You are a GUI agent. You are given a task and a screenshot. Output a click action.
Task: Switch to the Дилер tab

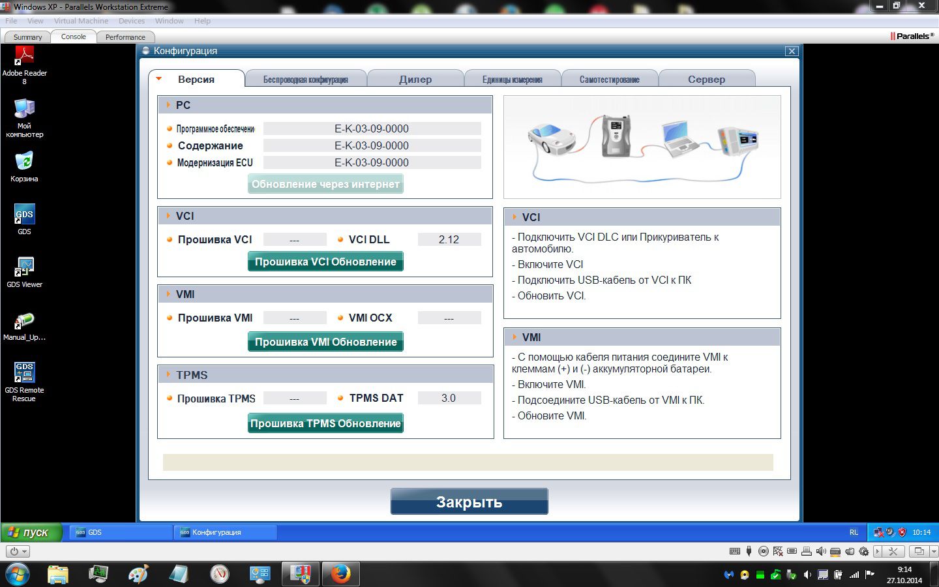pos(415,79)
